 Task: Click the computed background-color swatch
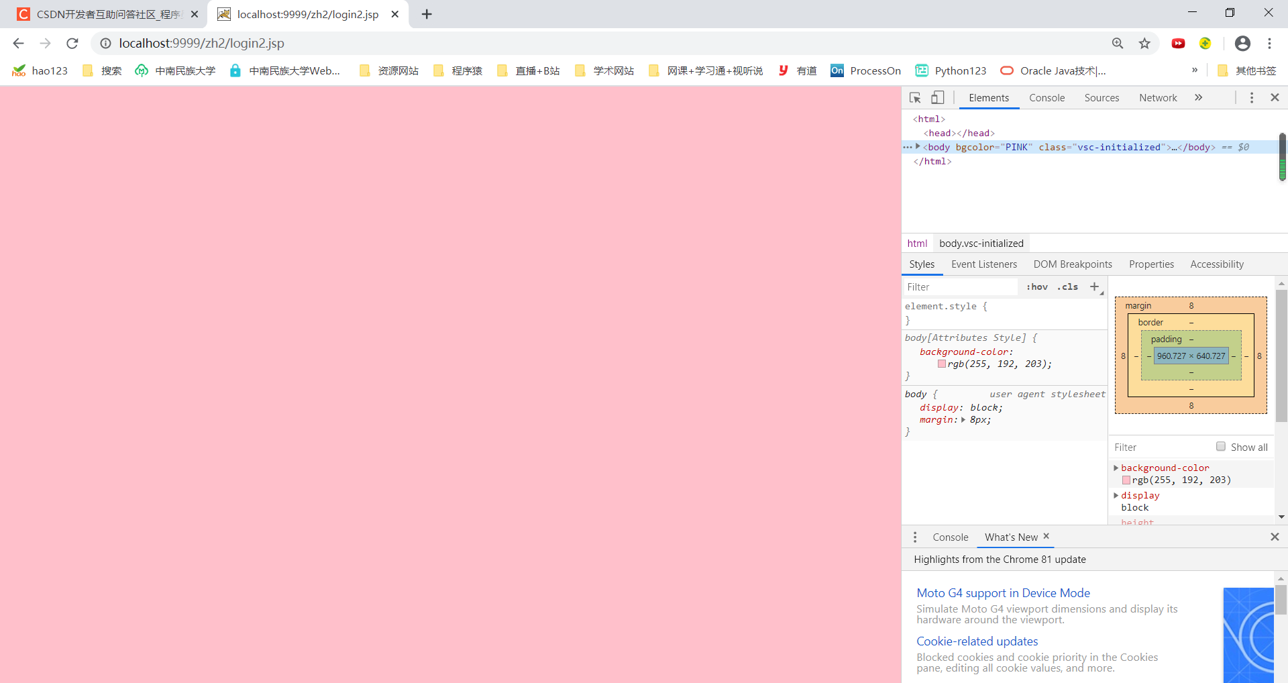coord(1126,480)
